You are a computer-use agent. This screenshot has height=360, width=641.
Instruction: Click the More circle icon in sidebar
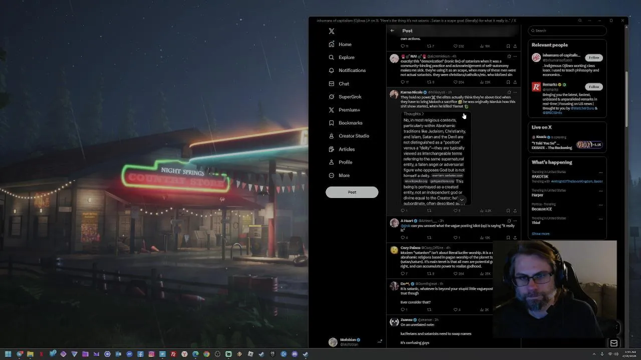coord(332,175)
